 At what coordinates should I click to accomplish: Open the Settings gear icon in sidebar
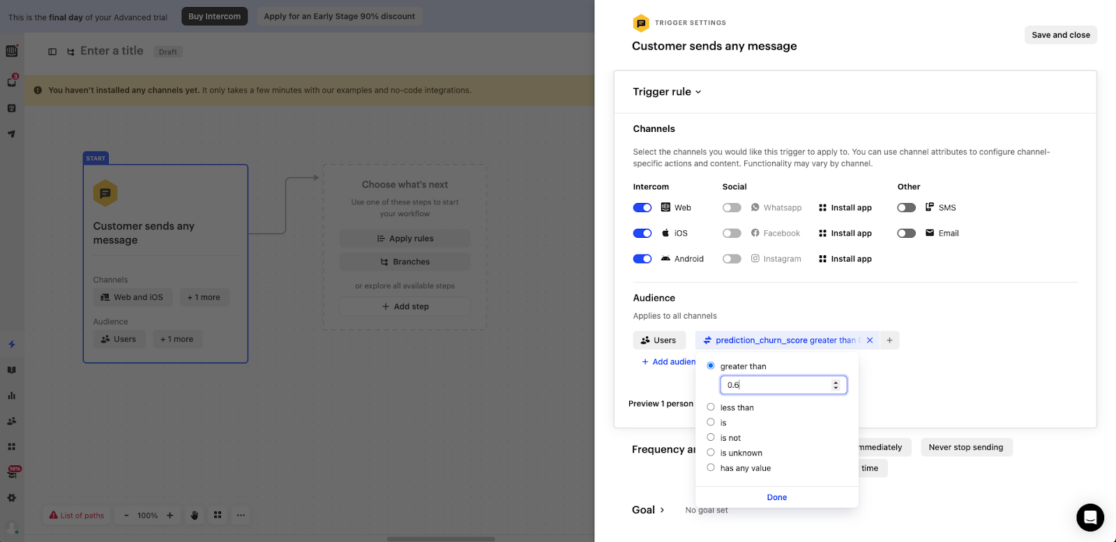(x=12, y=498)
